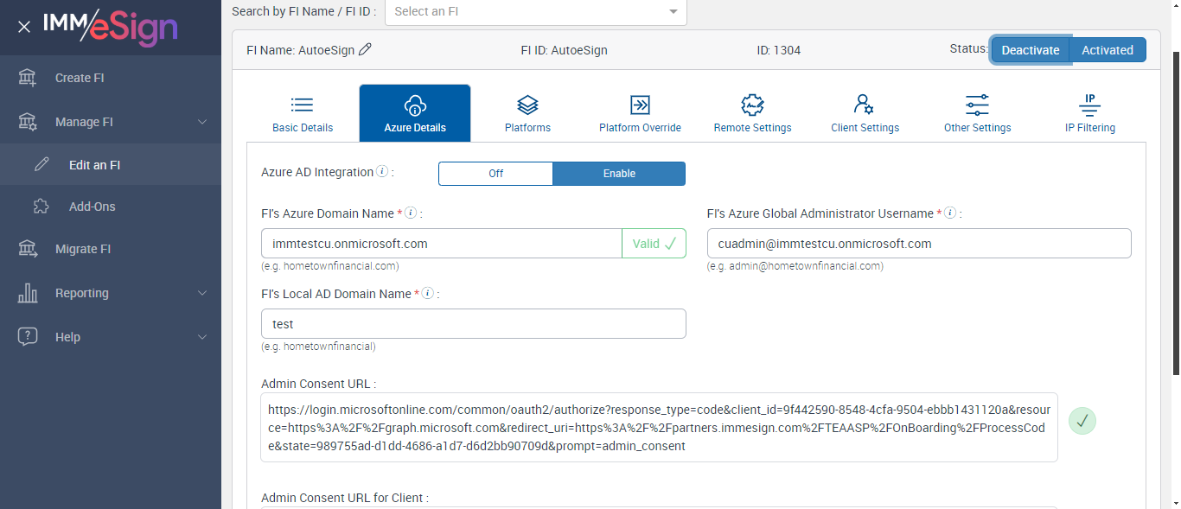Click info icon beside Local AD Domain Name
Image resolution: width=1181 pixels, height=509 pixels.
click(x=428, y=294)
